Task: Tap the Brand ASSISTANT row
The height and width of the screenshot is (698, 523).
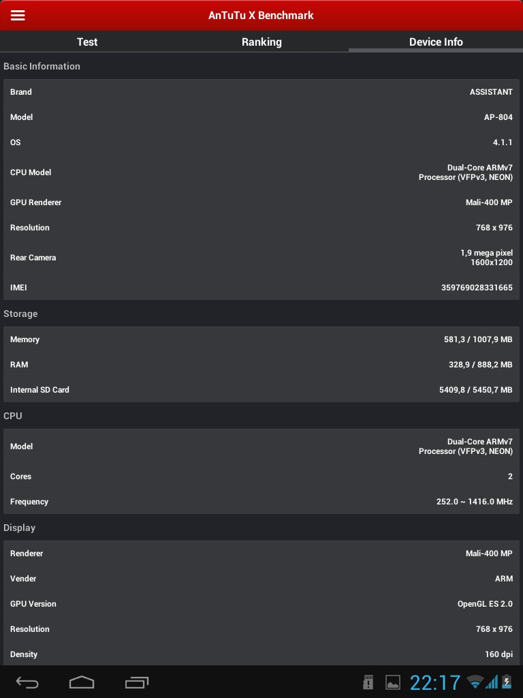Action: click(x=261, y=92)
